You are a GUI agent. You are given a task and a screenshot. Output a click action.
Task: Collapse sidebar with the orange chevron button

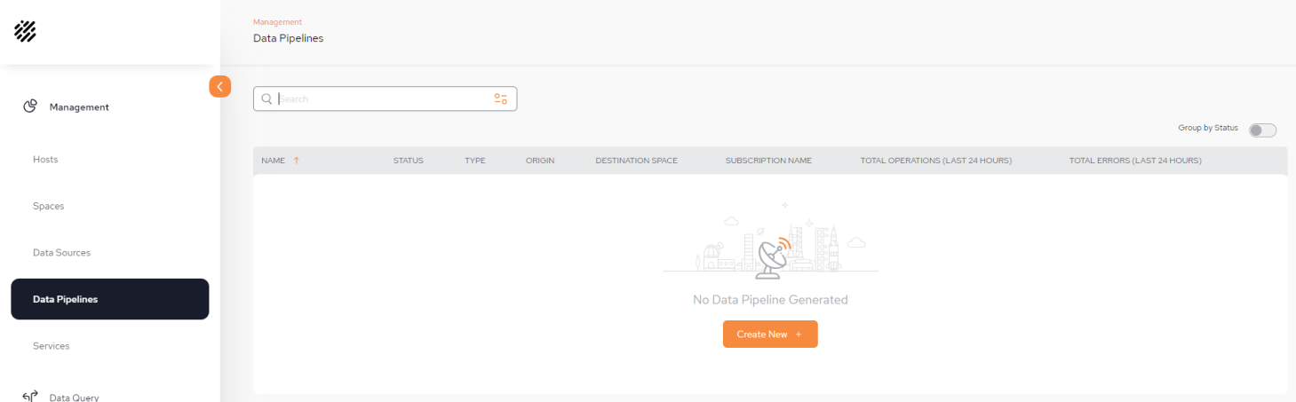pos(220,86)
